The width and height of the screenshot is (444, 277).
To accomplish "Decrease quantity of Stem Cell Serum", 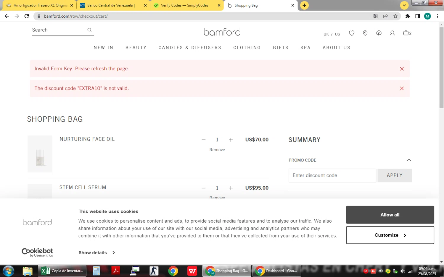I will point(204,188).
